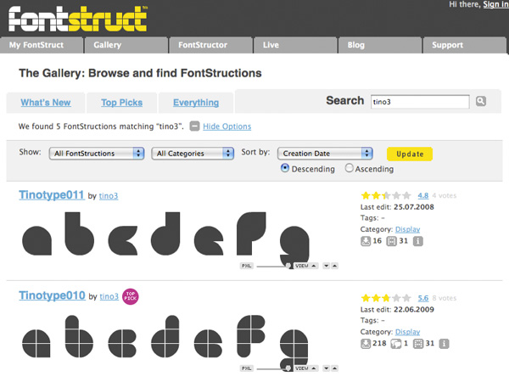Switch to the Top Picks tab

121,103
